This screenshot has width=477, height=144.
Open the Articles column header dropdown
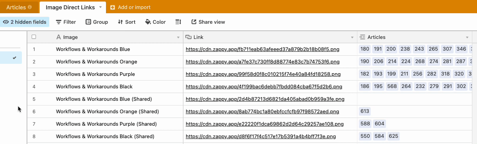(467, 37)
